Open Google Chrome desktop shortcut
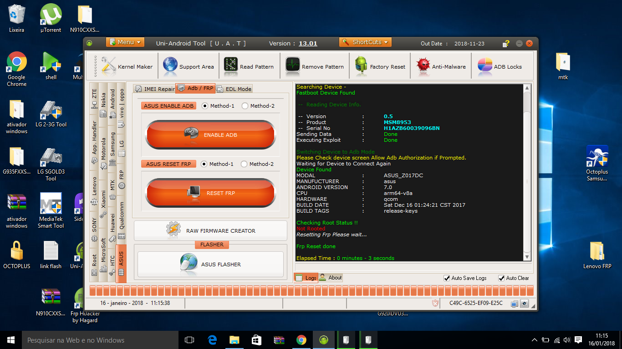This screenshot has width=622, height=349. click(x=17, y=69)
